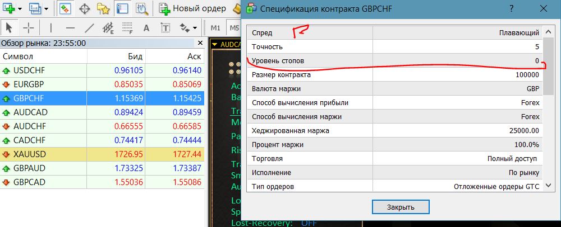The width and height of the screenshot is (561, 227).
Task: Select the Процент маржи row
Action: (396, 145)
